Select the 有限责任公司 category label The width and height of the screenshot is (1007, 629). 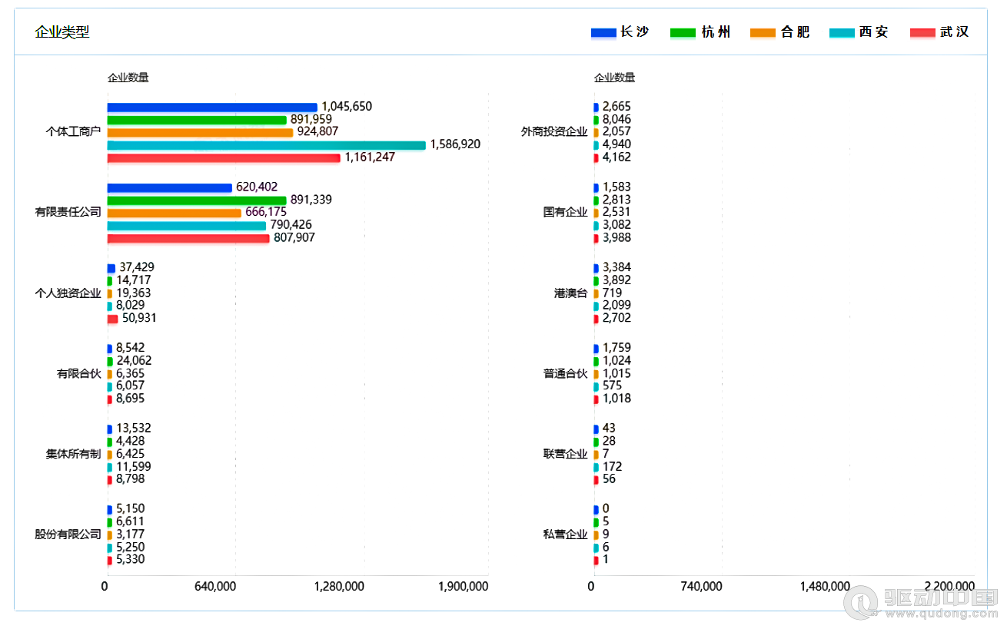point(68,213)
